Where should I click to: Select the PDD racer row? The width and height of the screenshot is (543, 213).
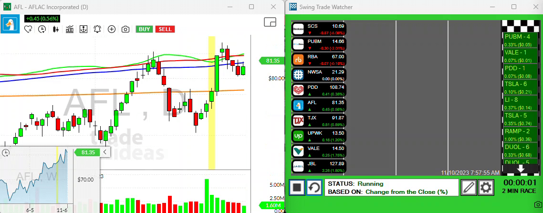pos(319,90)
